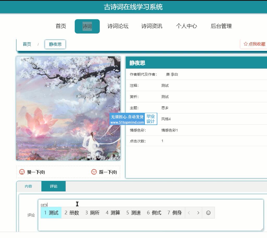Choose IME candidate 1 测试
Image resolution: width=267 pixels, height=238 pixels.
(x=51, y=213)
